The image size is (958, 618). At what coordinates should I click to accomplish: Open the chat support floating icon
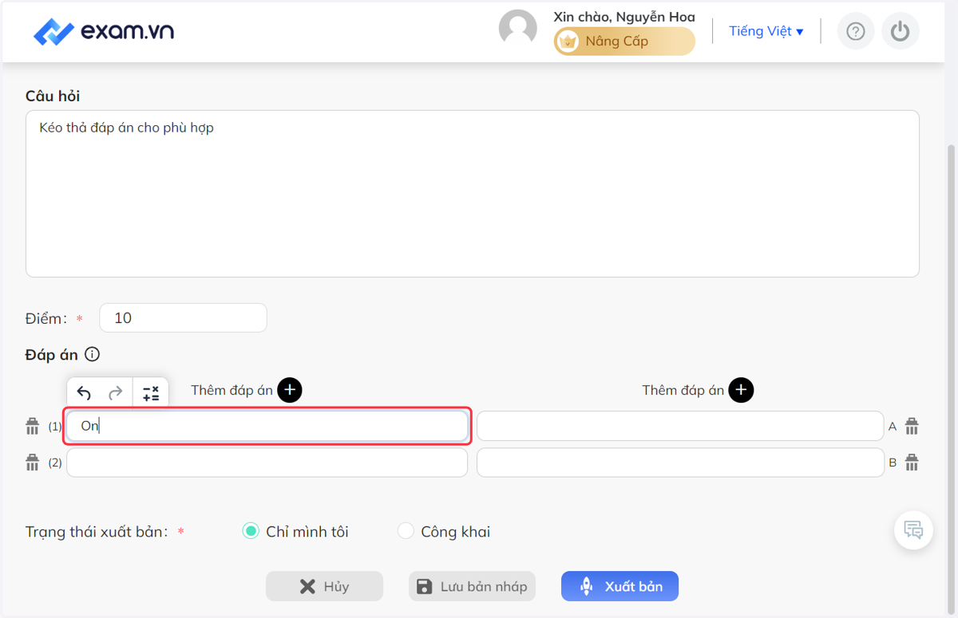tap(913, 529)
